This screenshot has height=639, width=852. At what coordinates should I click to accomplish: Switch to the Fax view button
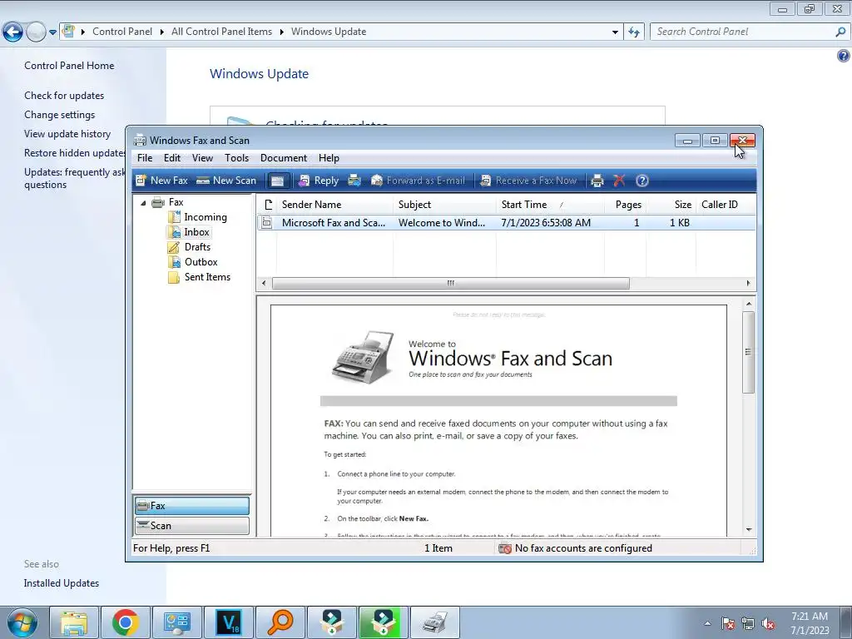pyautogui.click(x=192, y=506)
